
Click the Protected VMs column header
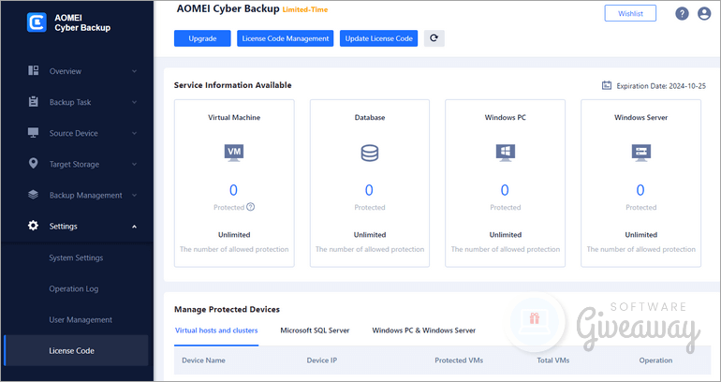[459, 360]
